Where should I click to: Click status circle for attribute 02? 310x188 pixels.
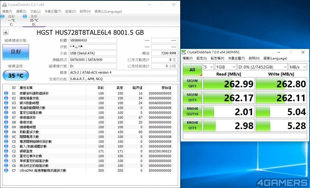coord(6,98)
